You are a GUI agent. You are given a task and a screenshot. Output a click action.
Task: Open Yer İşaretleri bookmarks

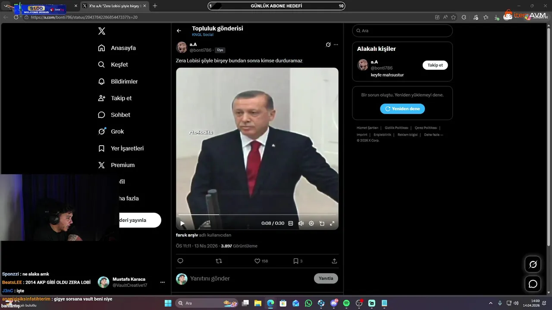tap(121, 148)
